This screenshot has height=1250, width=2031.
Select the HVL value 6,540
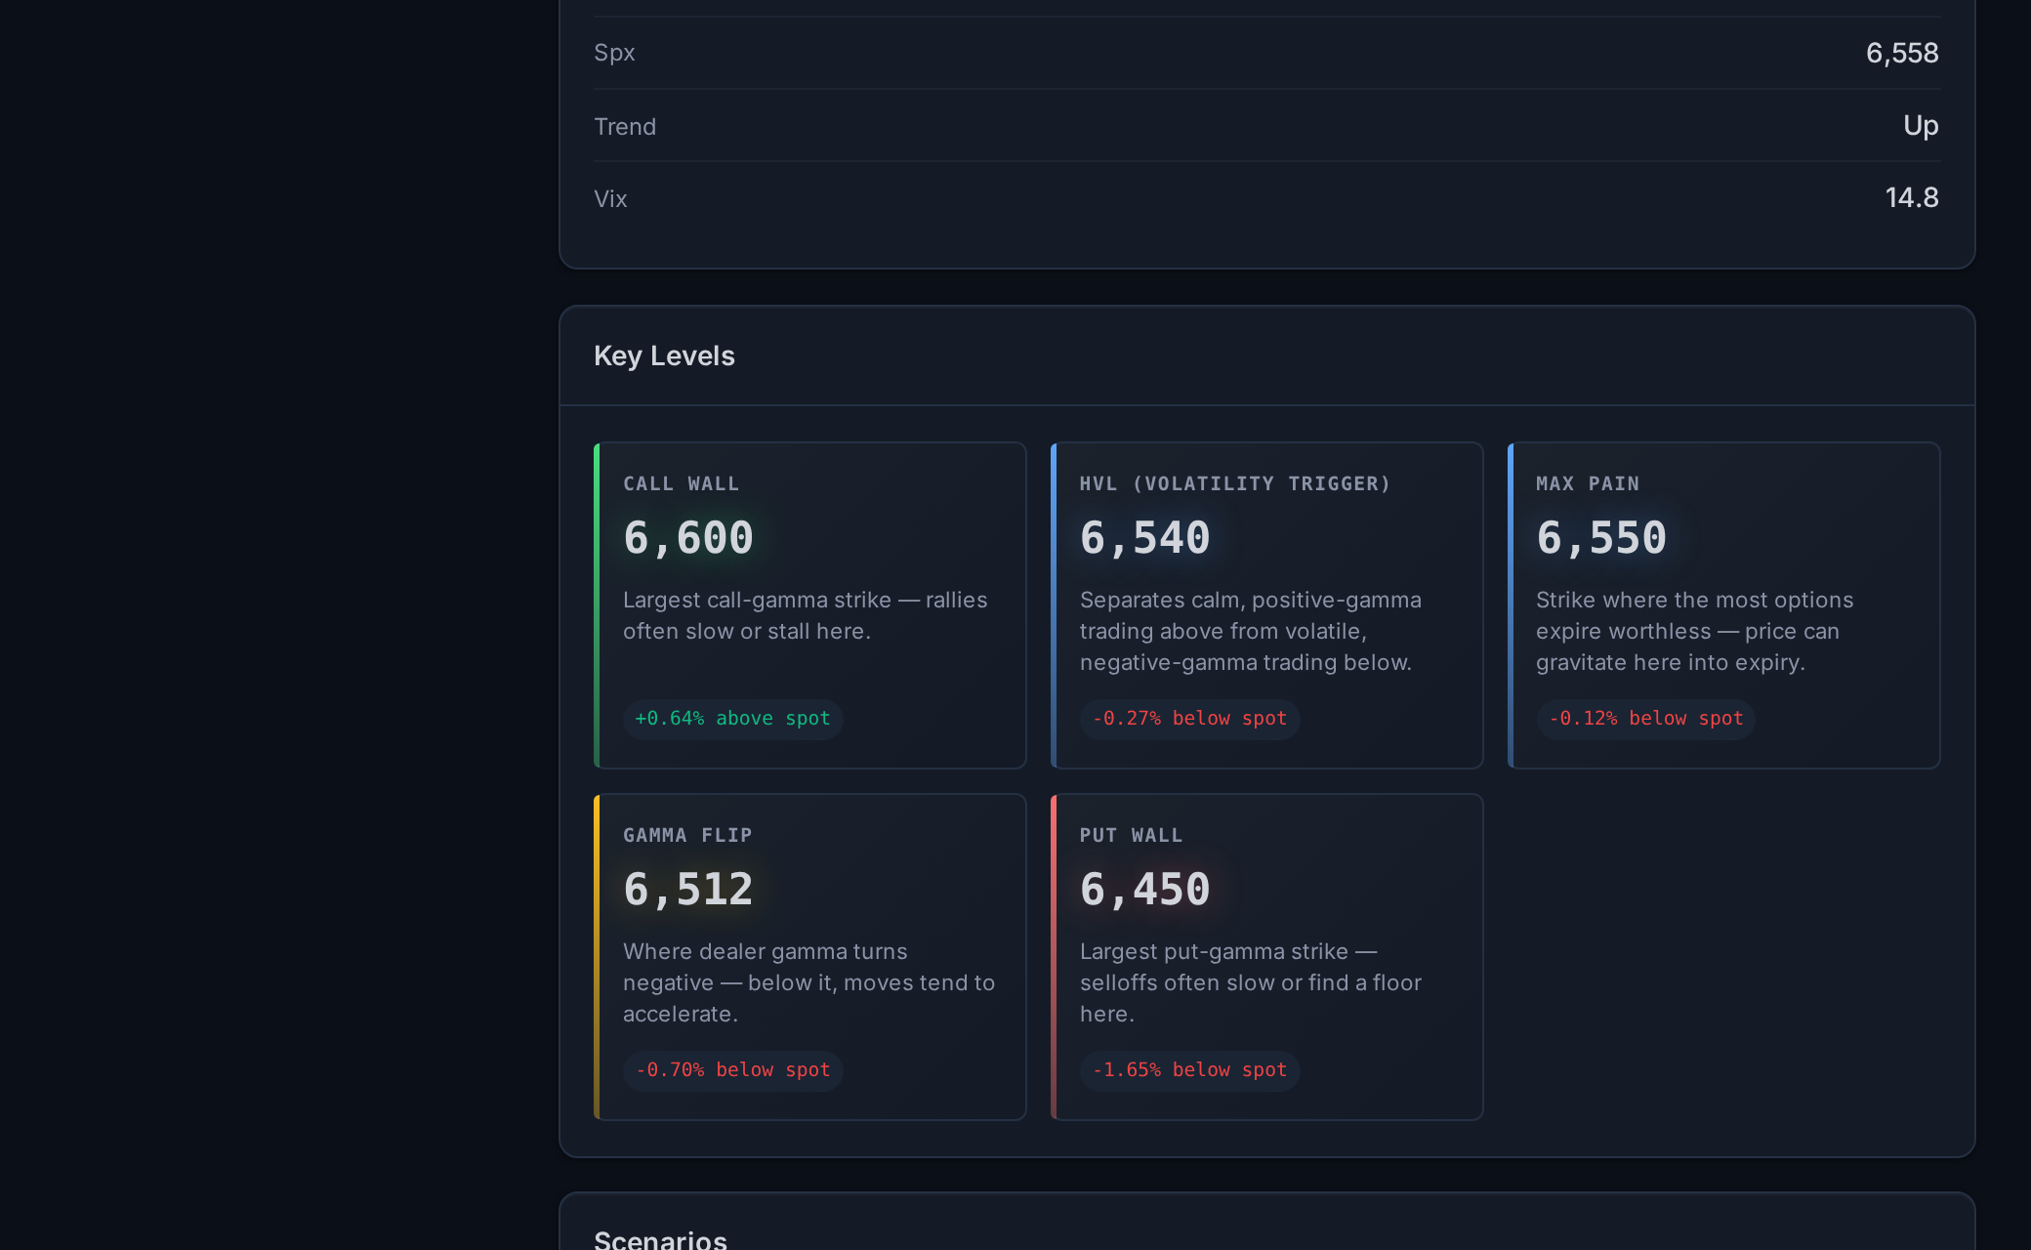[x=1144, y=538]
